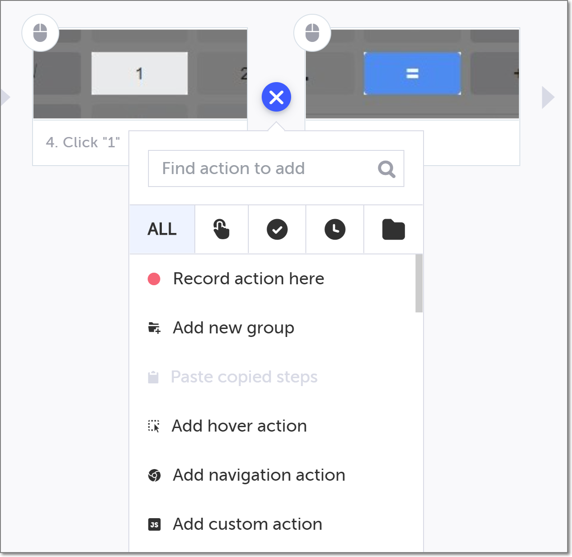Select the ALL actions tab
The image size is (572, 557).
pos(162,229)
